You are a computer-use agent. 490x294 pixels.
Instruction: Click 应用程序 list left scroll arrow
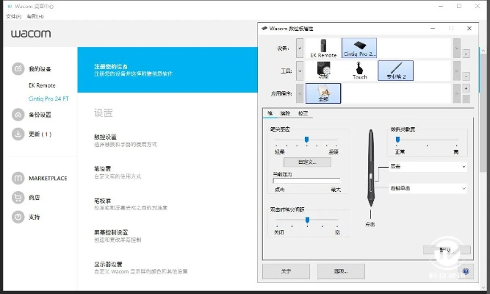[300, 93]
